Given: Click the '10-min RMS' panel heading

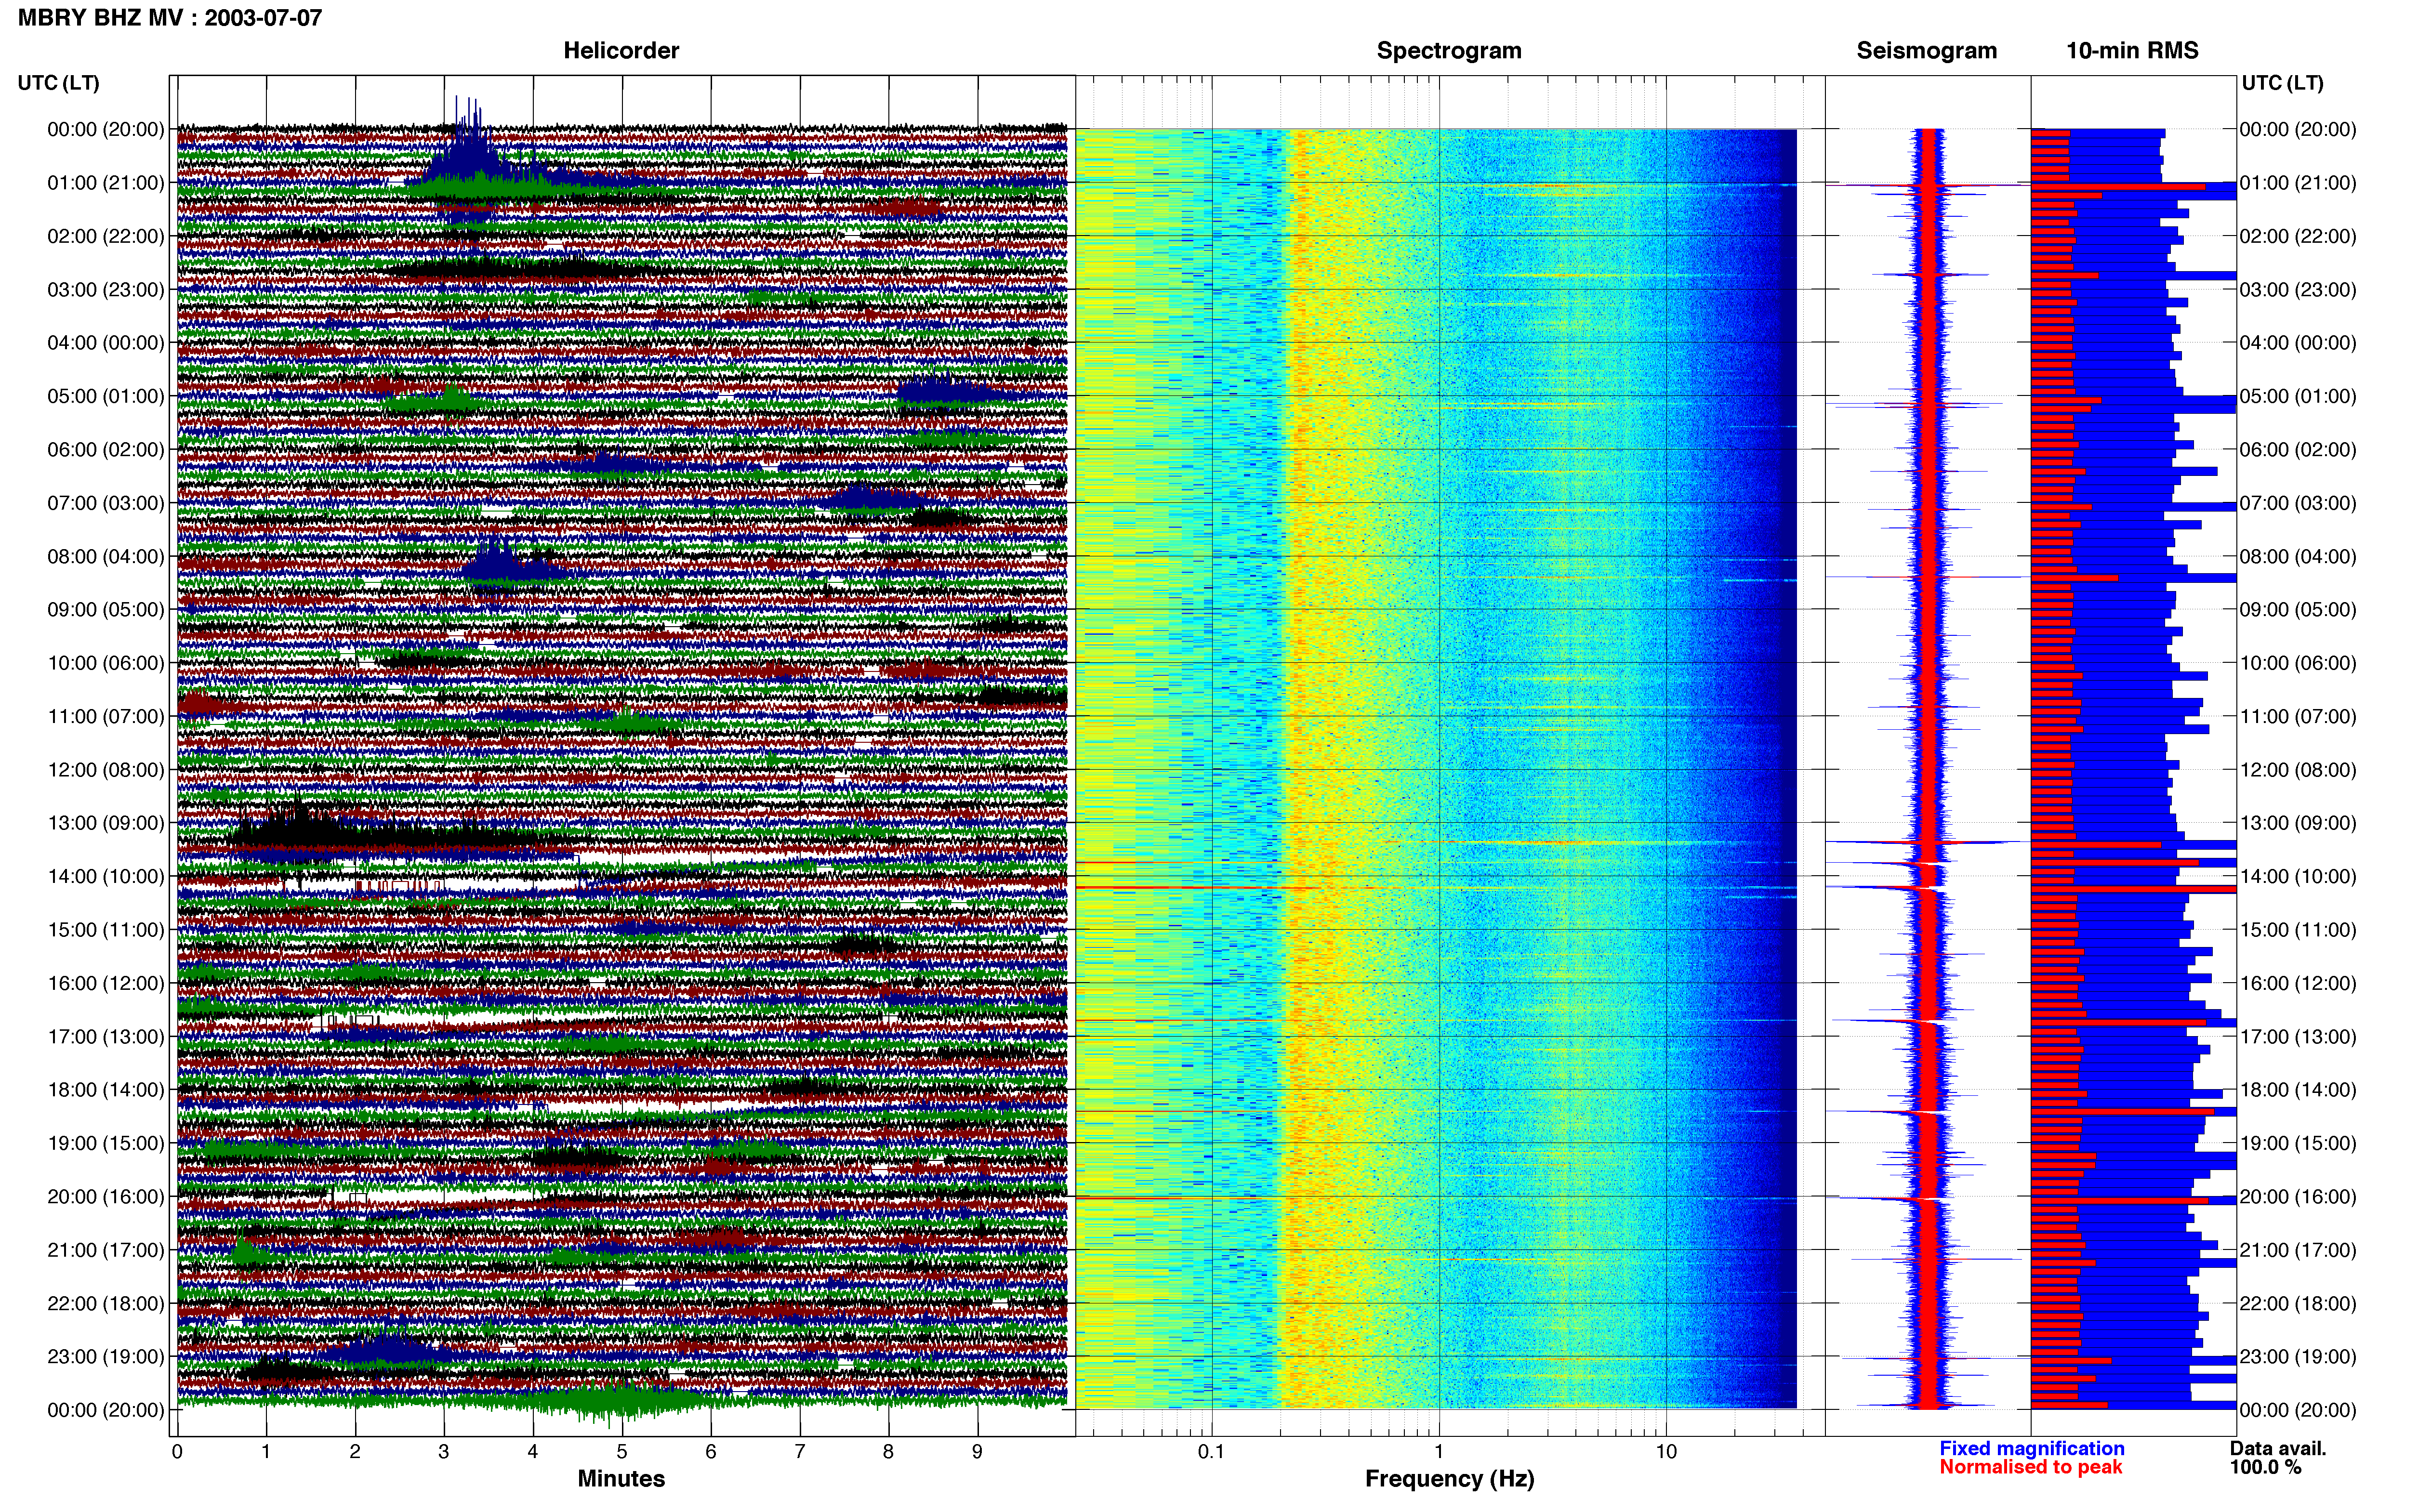Looking at the screenshot, I should [x=2132, y=51].
